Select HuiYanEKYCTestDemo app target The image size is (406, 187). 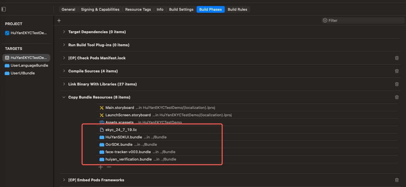click(x=26, y=58)
